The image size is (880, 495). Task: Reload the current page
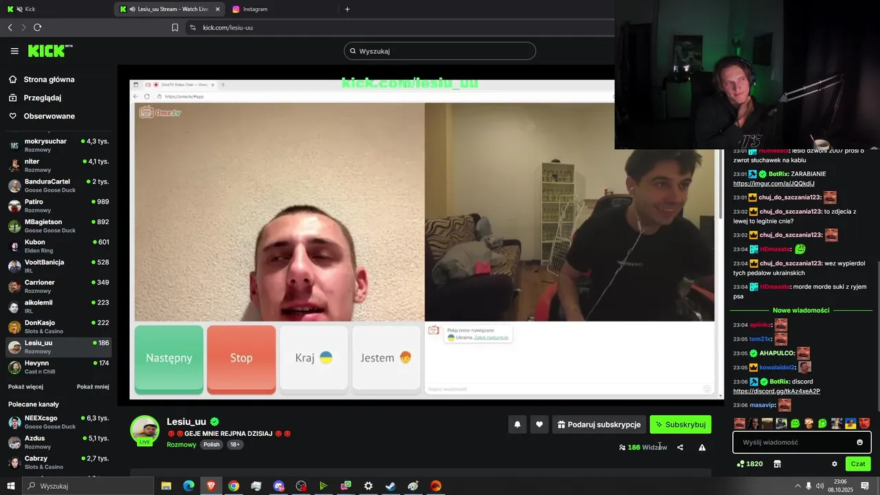37,27
